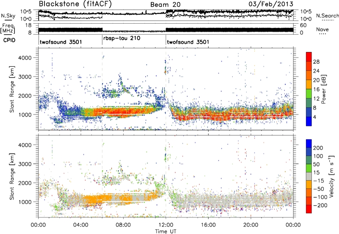
Task: Click the 'Slant Range [km]' label of velocity panel
Action: coord(12,177)
